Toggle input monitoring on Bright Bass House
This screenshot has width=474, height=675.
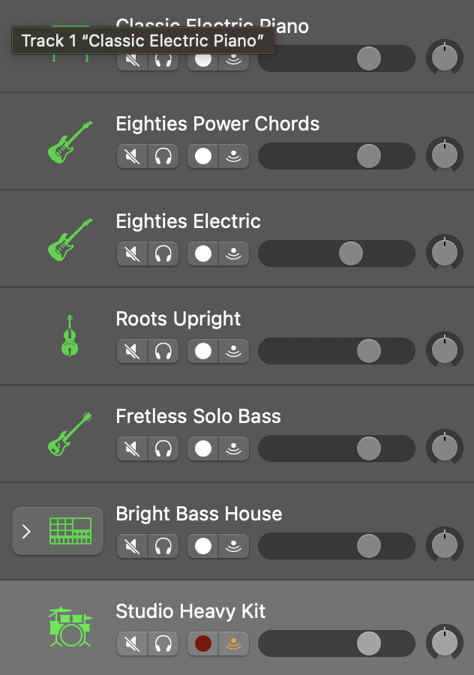pyautogui.click(x=234, y=546)
